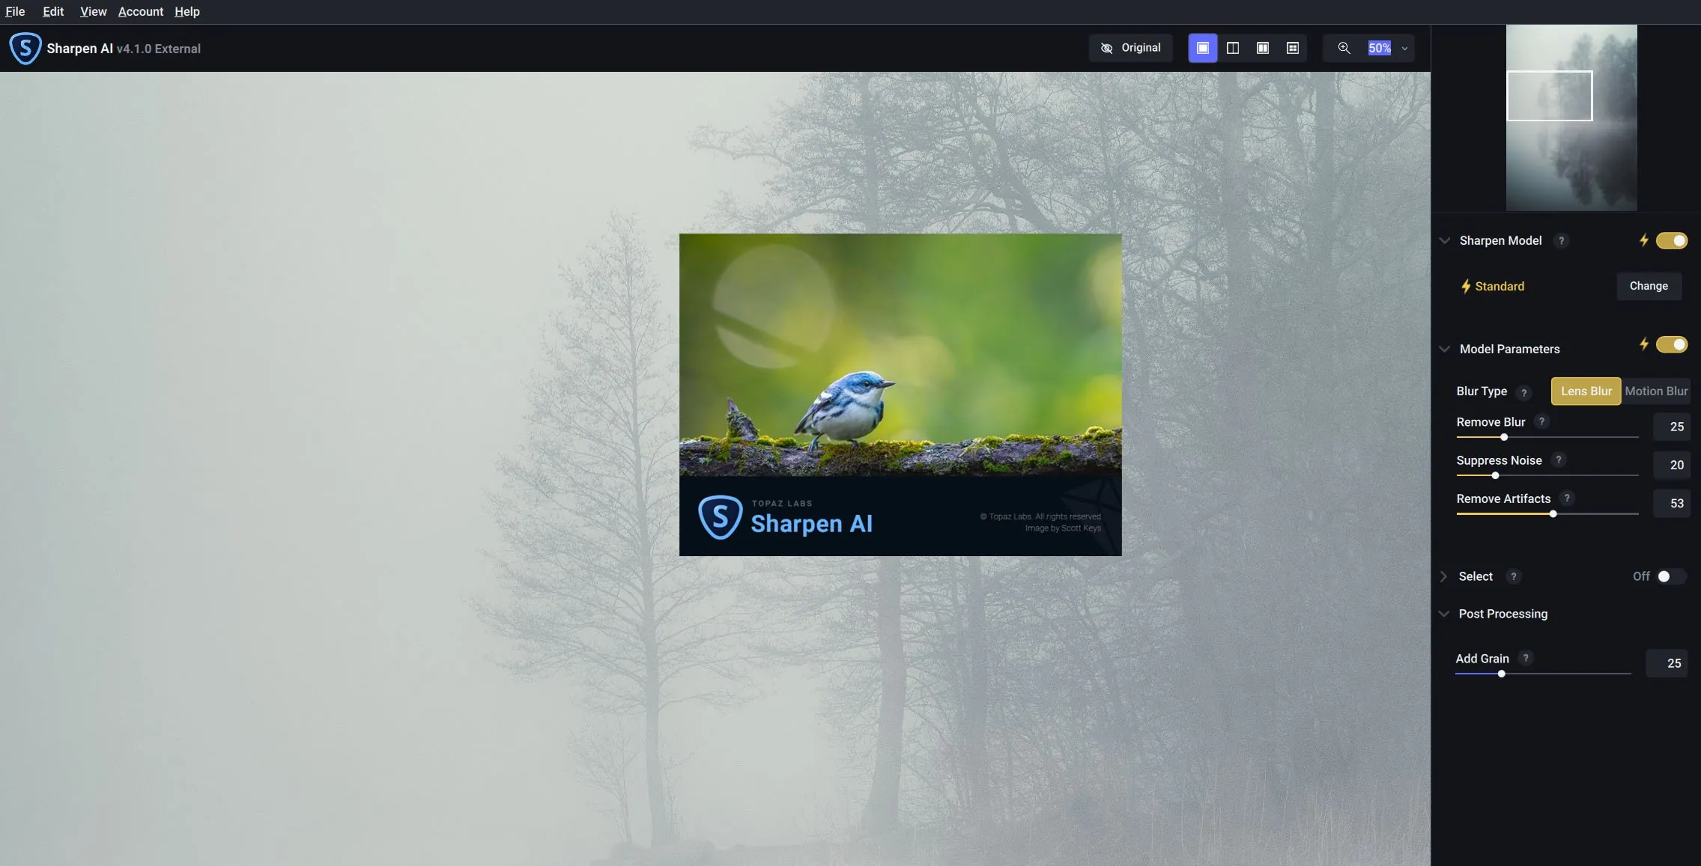Click the Blur Type help icon
Screen dimensions: 1701x866
click(1523, 392)
